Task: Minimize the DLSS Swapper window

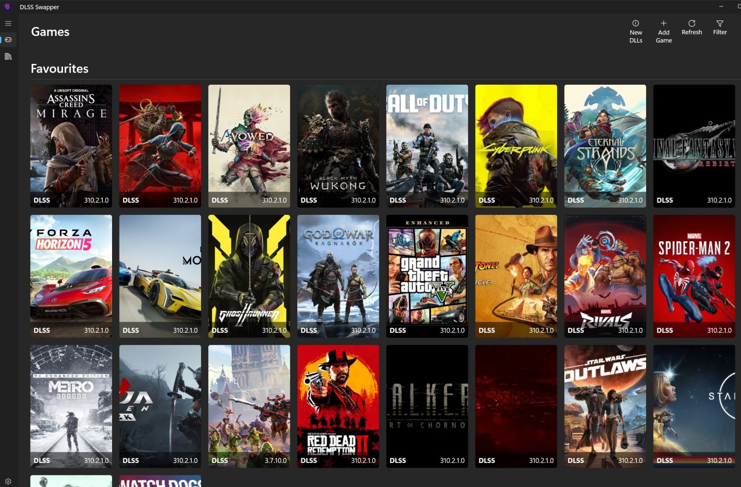Action: click(x=721, y=6)
